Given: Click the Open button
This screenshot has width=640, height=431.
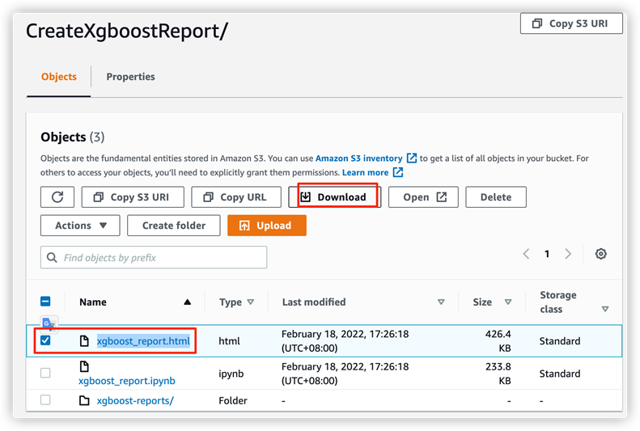Looking at the screenshot, I should [x=423, y=197].
